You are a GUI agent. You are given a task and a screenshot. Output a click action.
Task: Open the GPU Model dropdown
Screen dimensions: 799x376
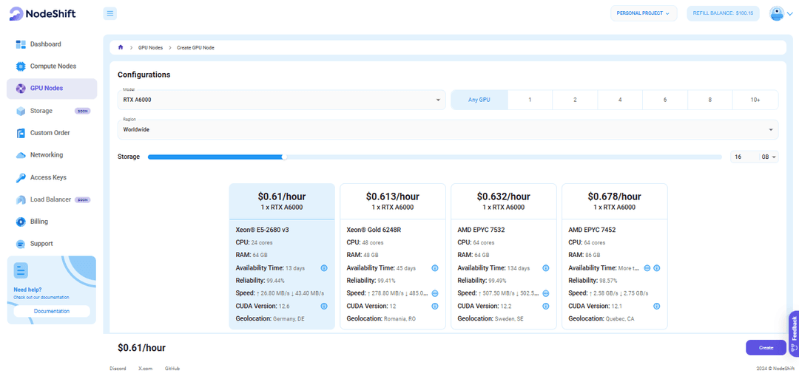pyautogui.click(x=281, y=100)
